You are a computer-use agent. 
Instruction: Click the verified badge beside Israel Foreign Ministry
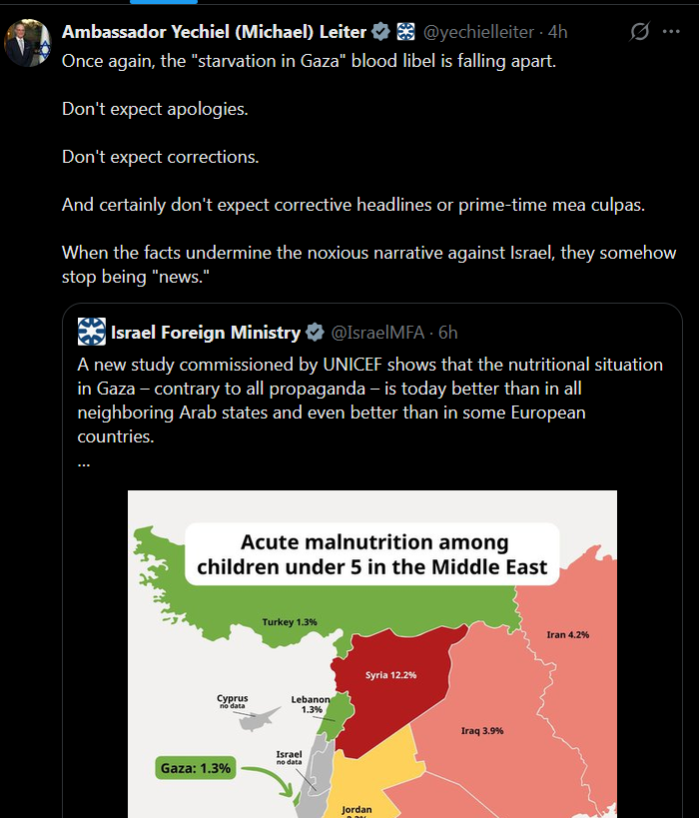[315, 332]
